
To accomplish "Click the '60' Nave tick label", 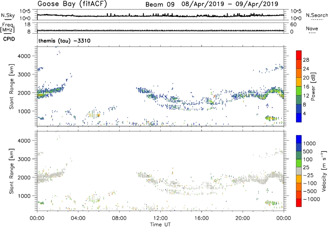I will (294, 25).
